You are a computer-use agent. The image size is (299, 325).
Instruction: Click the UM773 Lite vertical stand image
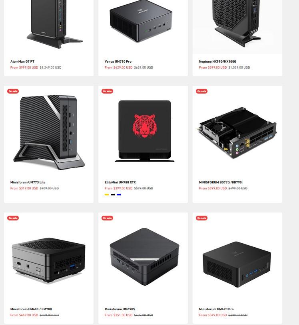point(49,132)
